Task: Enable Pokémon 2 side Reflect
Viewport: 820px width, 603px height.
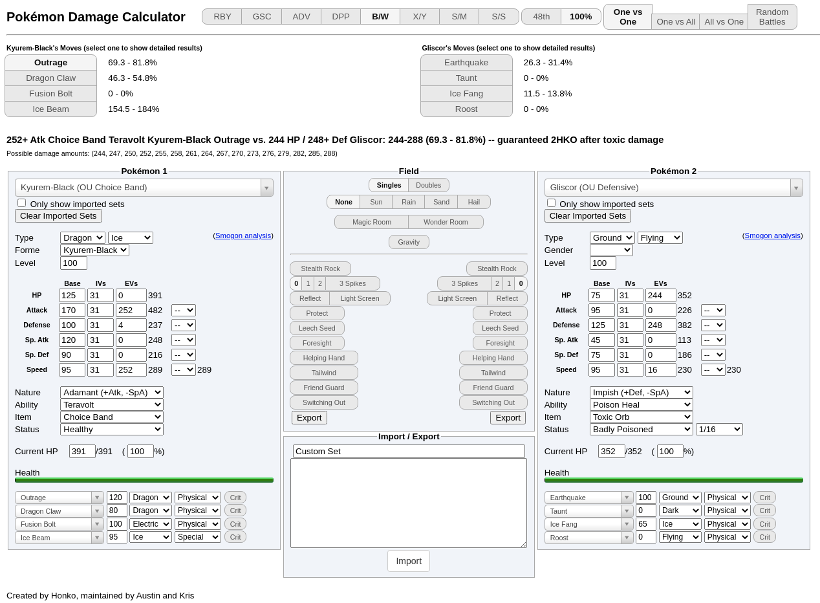Action: [x=507, y=298]
